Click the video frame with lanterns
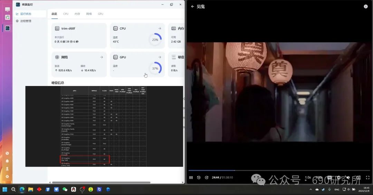The width and height of the screenshot is (373, 195). click(x=280, y=92)
